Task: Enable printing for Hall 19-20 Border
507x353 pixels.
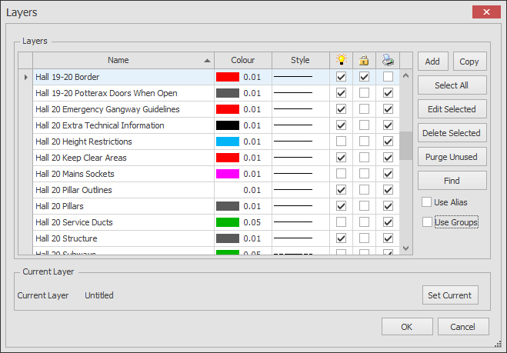Action: click(388, 77)
